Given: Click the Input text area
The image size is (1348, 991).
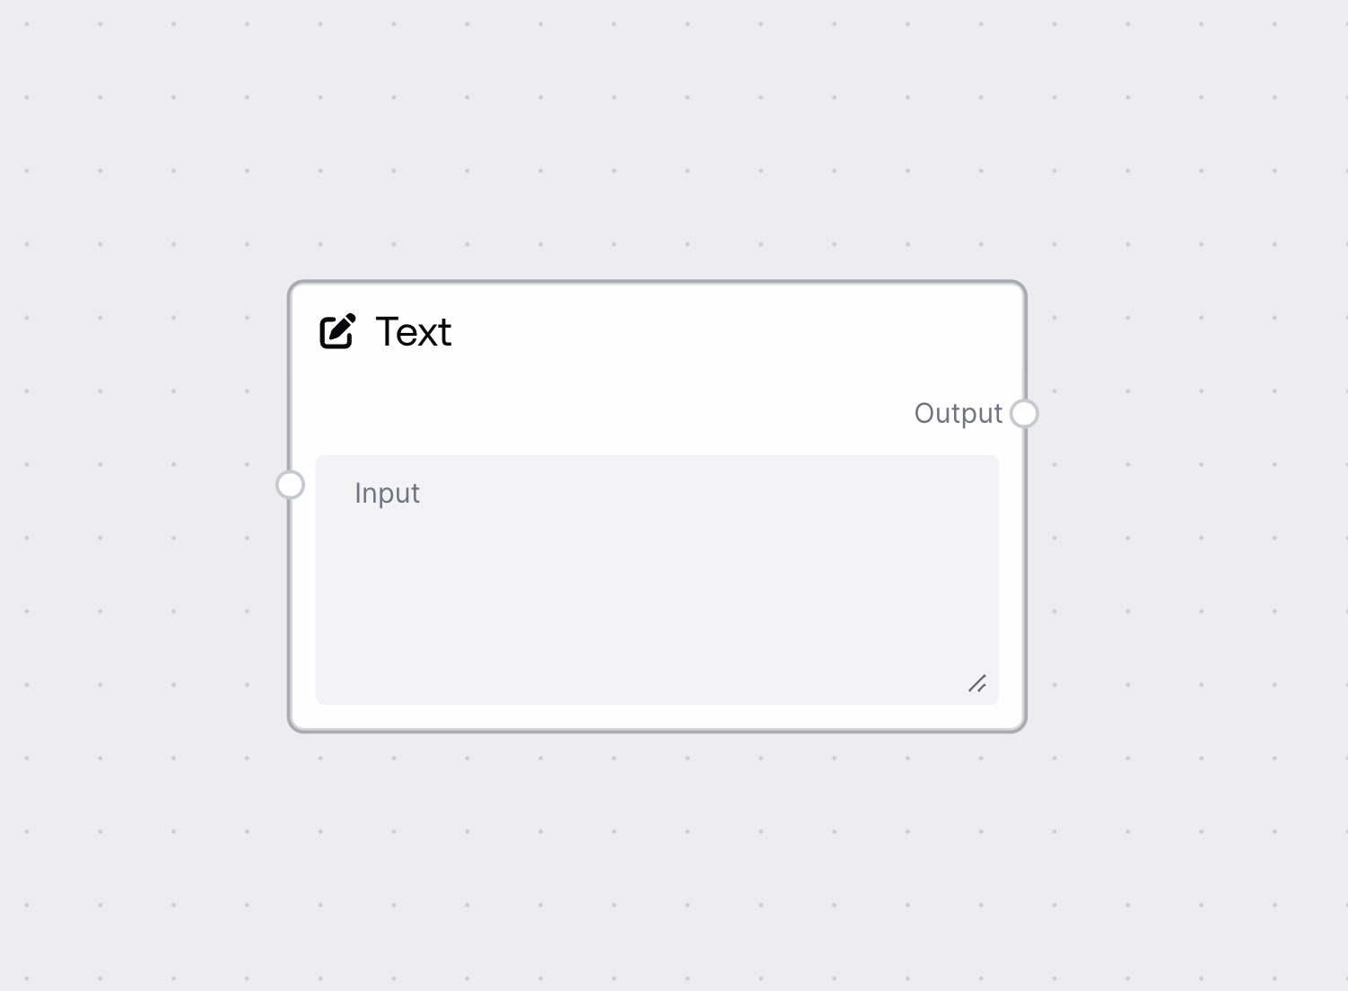Looking at the screenshot, I should 657,579.
